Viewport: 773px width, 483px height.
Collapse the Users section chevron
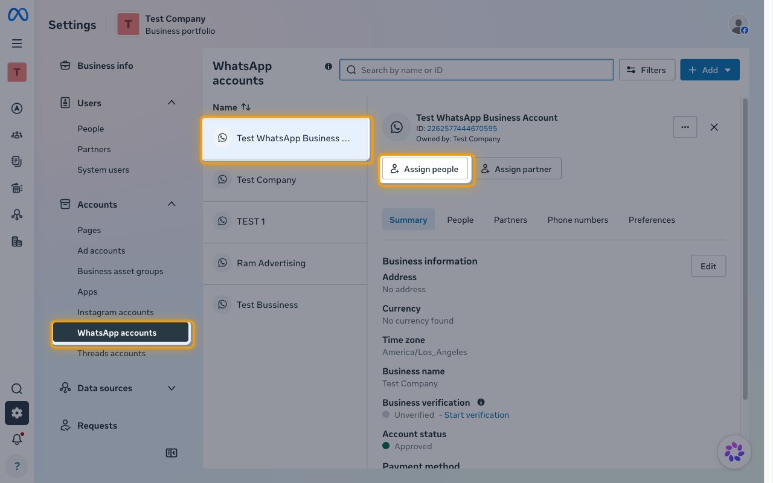pyautogui.click(x=172, y=103)
